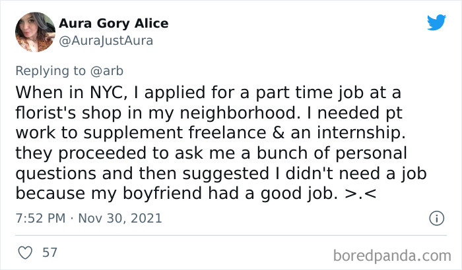Like the tweet with the heart icon

point(25,253)
